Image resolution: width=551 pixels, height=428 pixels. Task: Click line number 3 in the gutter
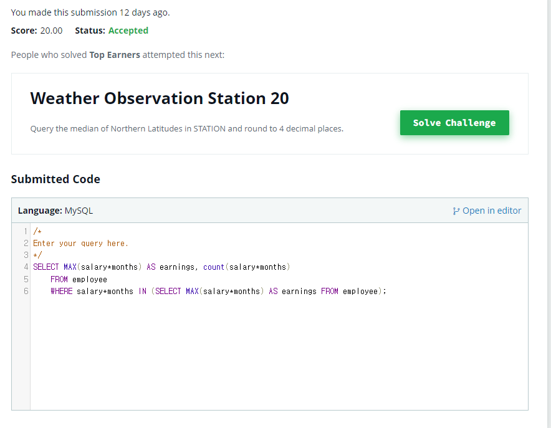(26, 255)
